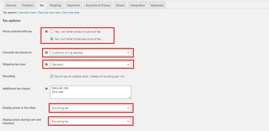
Task: Click inside the Additional tax classes textarea
Action: 90,92
